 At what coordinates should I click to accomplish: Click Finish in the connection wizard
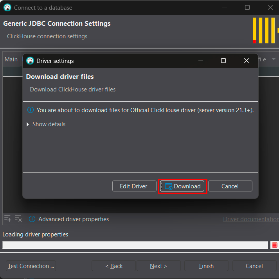pyautogui.click(x=206, y=266)
